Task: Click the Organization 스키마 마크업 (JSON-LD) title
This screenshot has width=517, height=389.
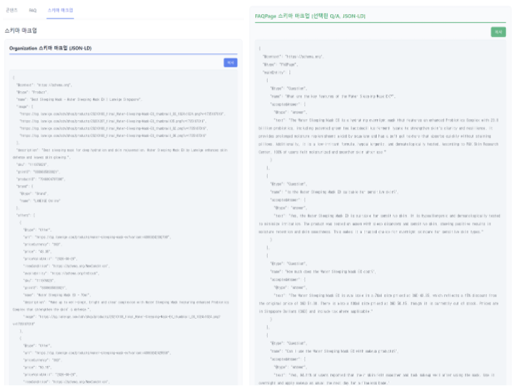Action: point(50,48)
